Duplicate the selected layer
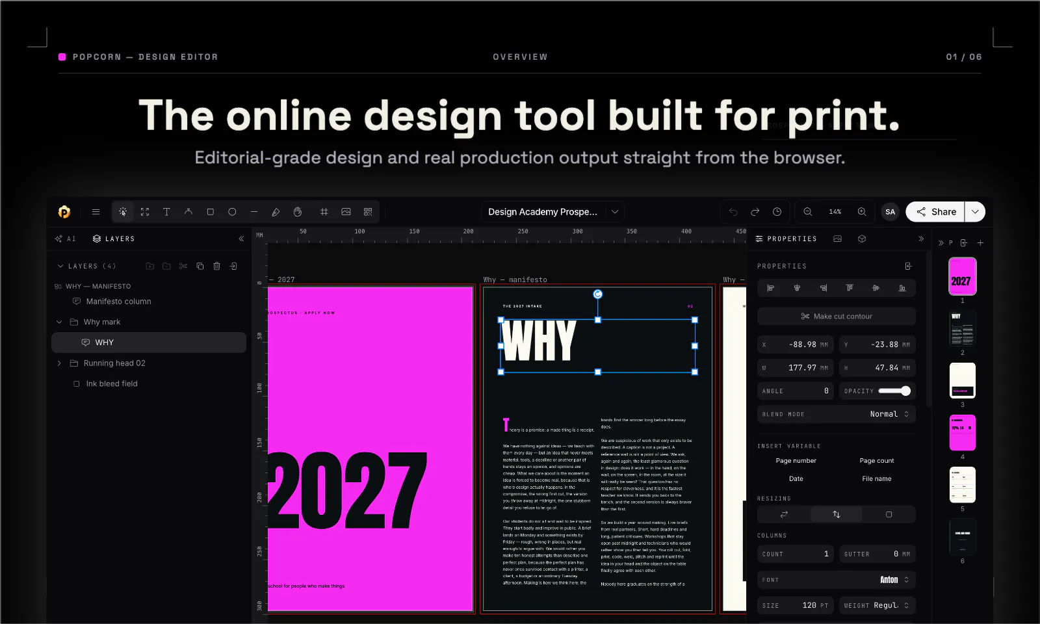1040x624 pixels. click(x=200, y=266)
